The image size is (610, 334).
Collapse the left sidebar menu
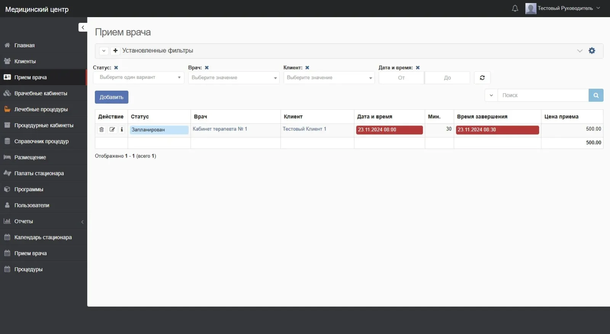tap(83, 27)
